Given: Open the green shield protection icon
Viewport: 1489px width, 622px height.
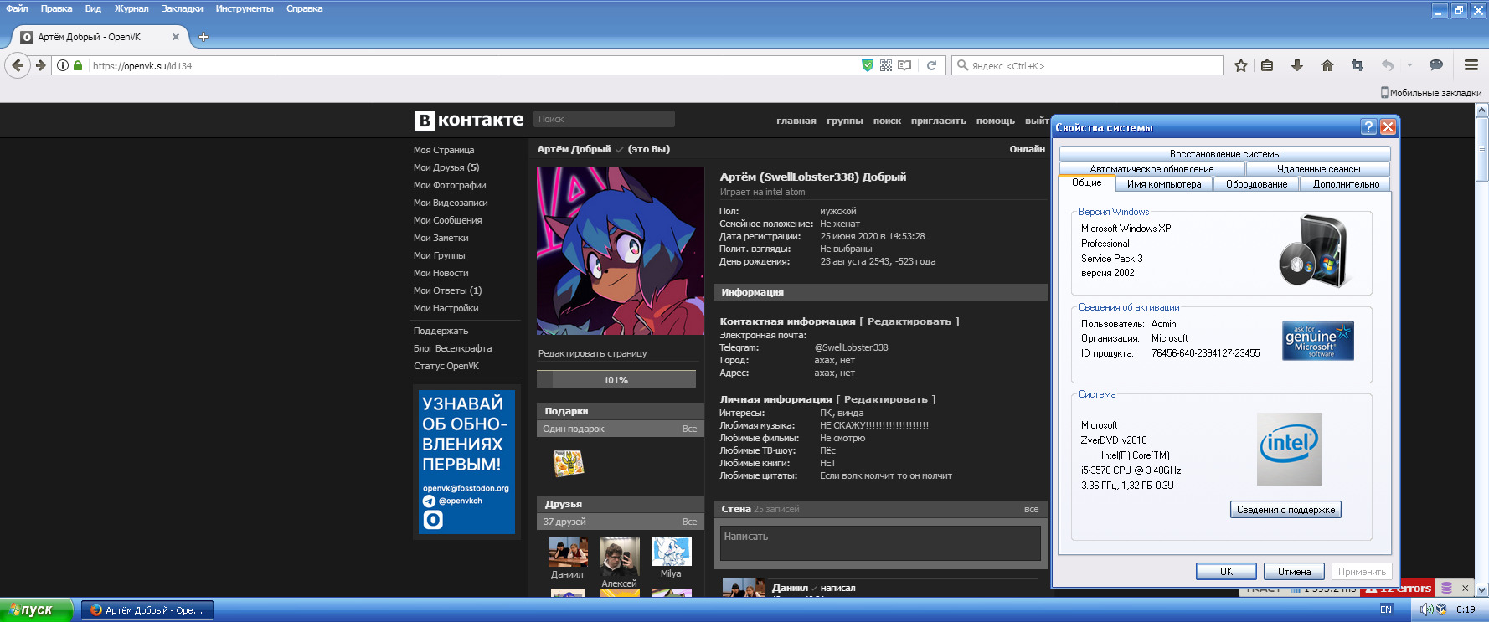Looking at the screenshot, I should [x=868, y=65].
